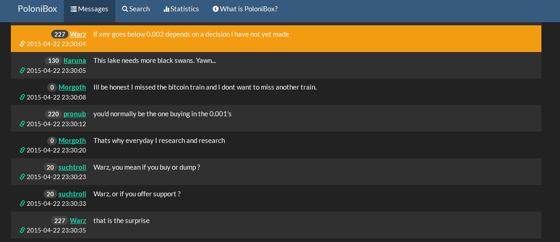Image resolution: width=560 pixels, height=242 pixels.
Task: Open Warz's profile in highlighted message
Action: pos(78,34)
